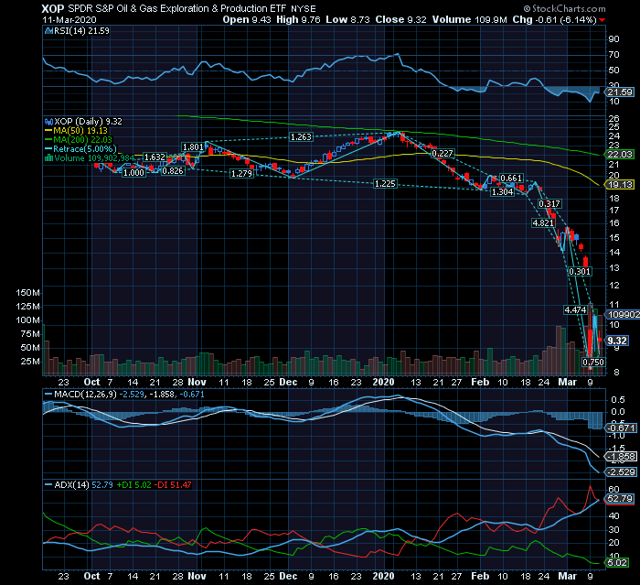Click the Volume 109.9M header value

[470, 19]
